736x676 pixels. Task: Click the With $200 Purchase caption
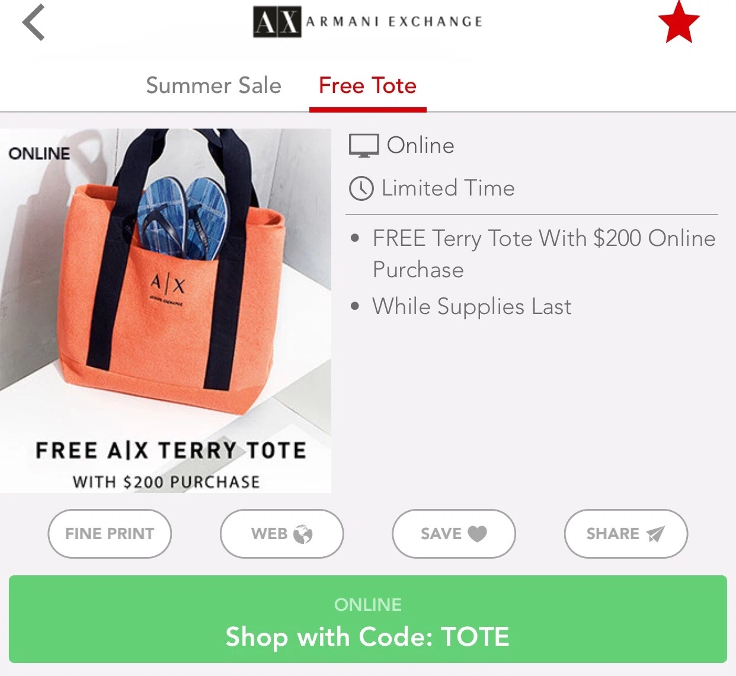[x=167, y=482]
